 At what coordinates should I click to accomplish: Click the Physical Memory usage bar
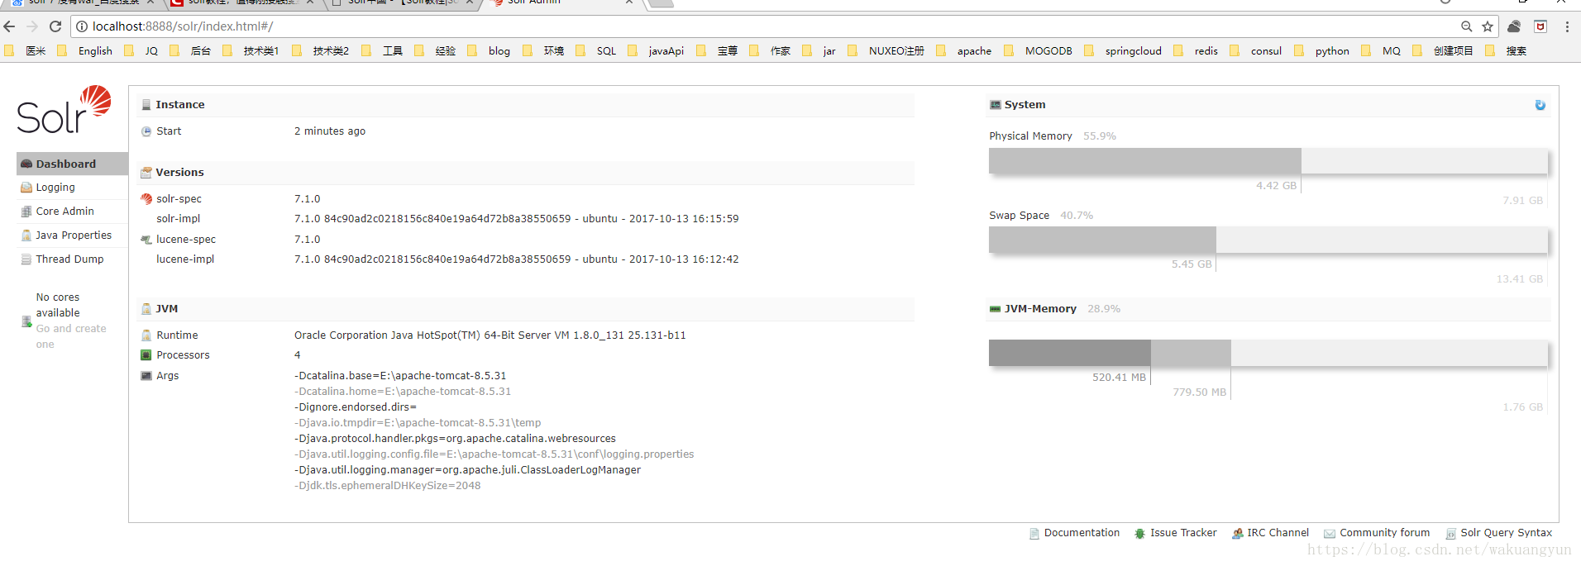click(x=1268, y=161)
